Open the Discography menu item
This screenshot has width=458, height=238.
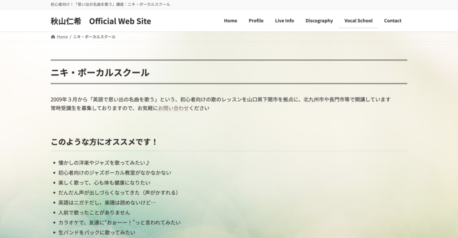click(x=319, y=21)
